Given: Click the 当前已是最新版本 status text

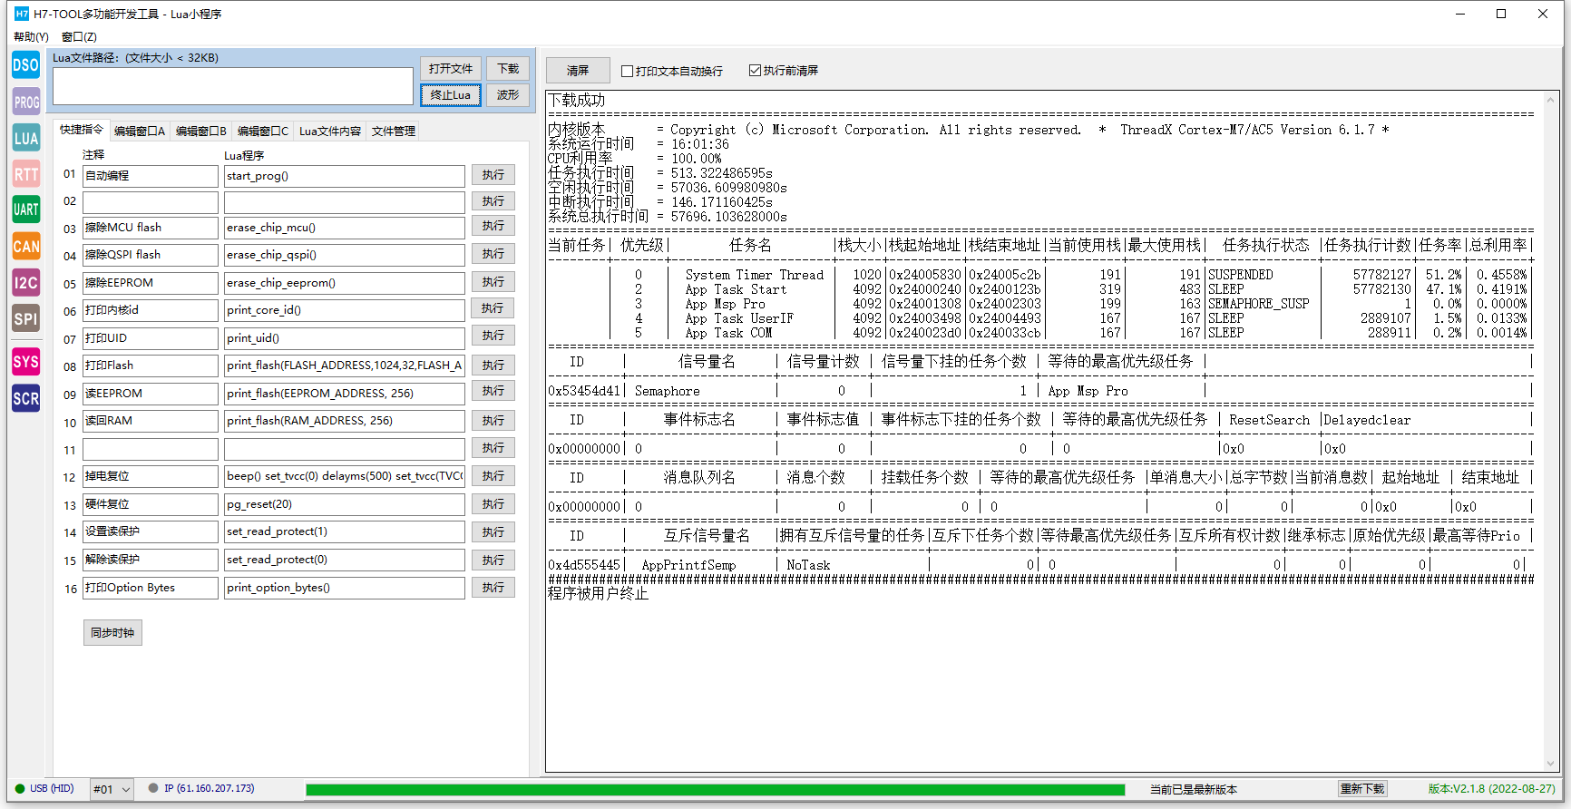Looking at the screenshot, I should coord(1194,790).
